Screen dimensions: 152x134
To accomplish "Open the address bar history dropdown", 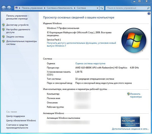I will [98, 8].
